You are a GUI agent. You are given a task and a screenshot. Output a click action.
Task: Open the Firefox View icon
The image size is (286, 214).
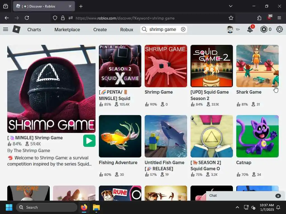6,6
